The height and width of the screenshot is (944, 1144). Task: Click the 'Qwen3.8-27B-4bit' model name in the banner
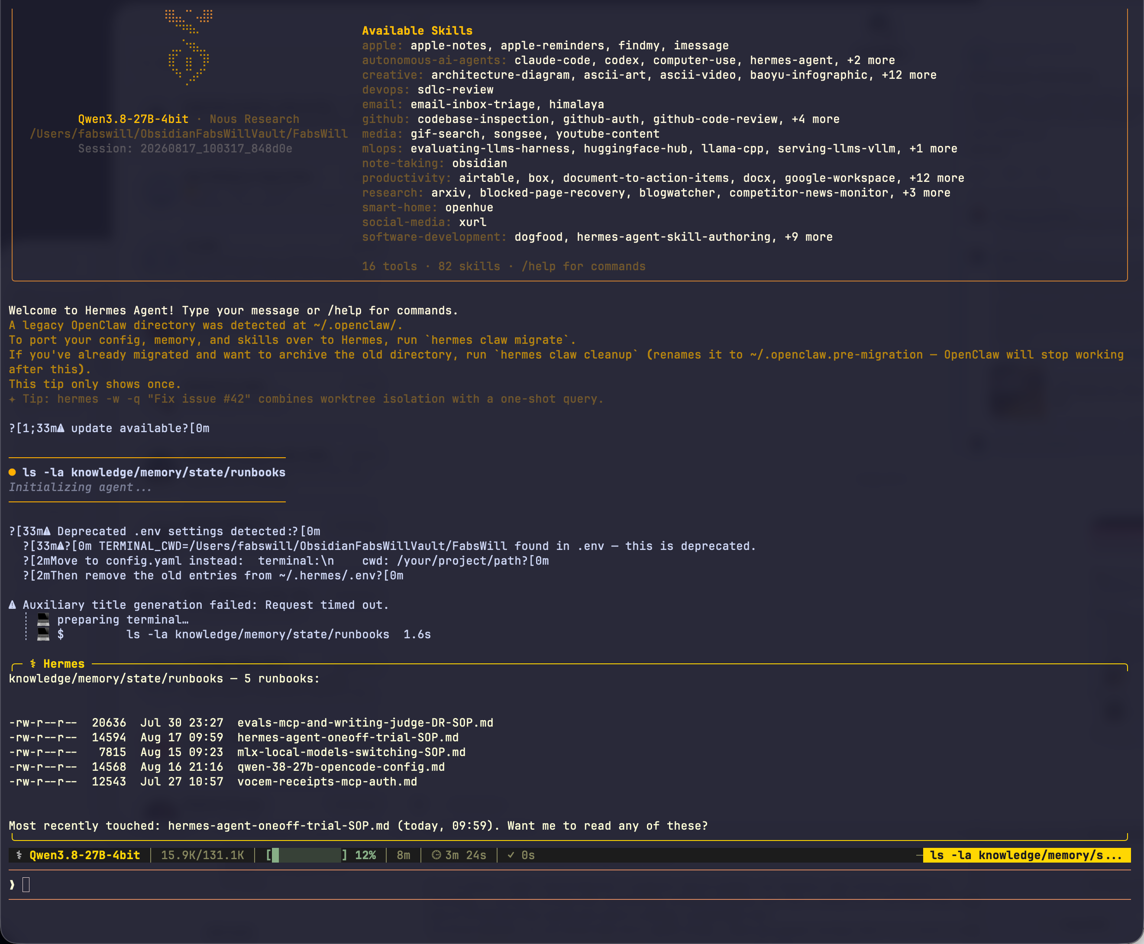(x=133, y=119)
